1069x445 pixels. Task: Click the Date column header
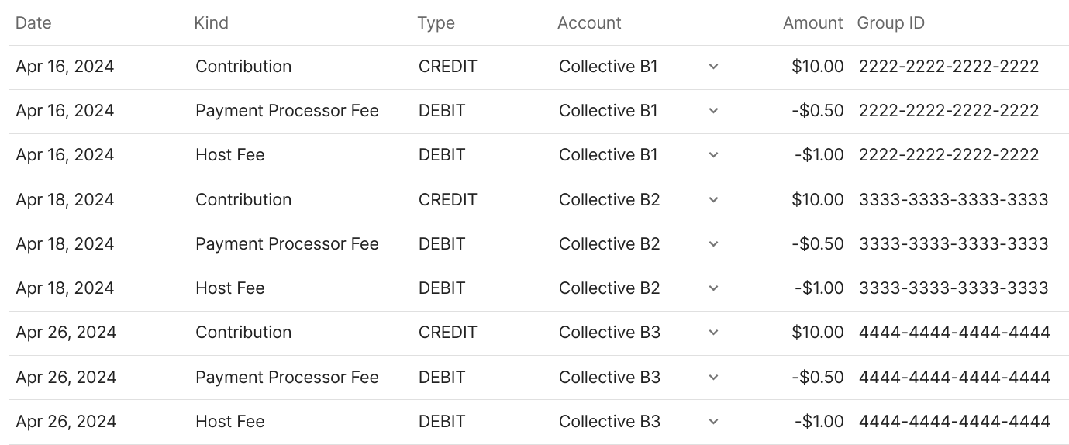[x=33, y=23]
